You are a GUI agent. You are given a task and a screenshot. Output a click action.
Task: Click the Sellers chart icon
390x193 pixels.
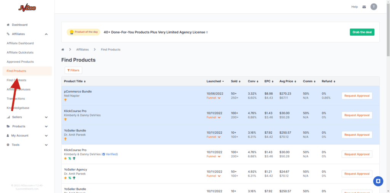[8, 117]
